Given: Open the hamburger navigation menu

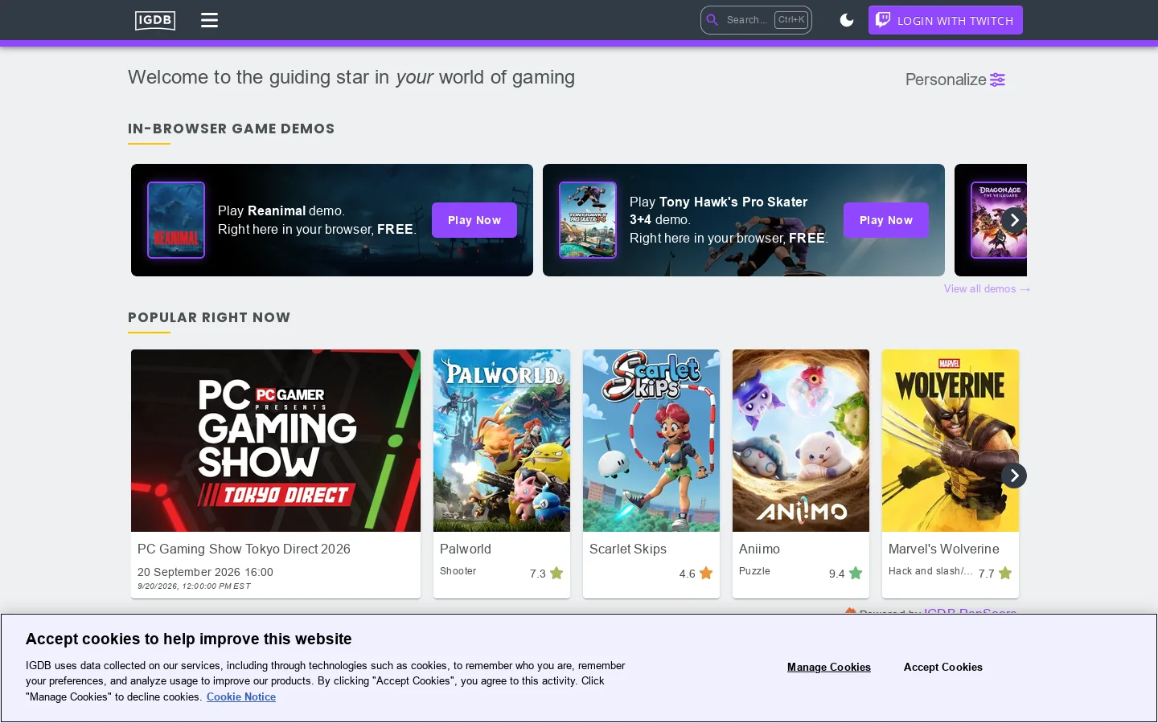Looking at the screenshot, I should coord(209,20).
